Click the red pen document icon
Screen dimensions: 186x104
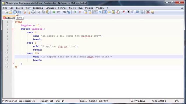(118, 12)
